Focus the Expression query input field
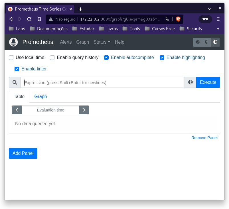 (x=103, y=83)
